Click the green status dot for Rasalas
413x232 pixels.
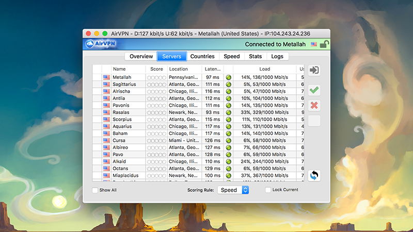click(x=229, y=112)
